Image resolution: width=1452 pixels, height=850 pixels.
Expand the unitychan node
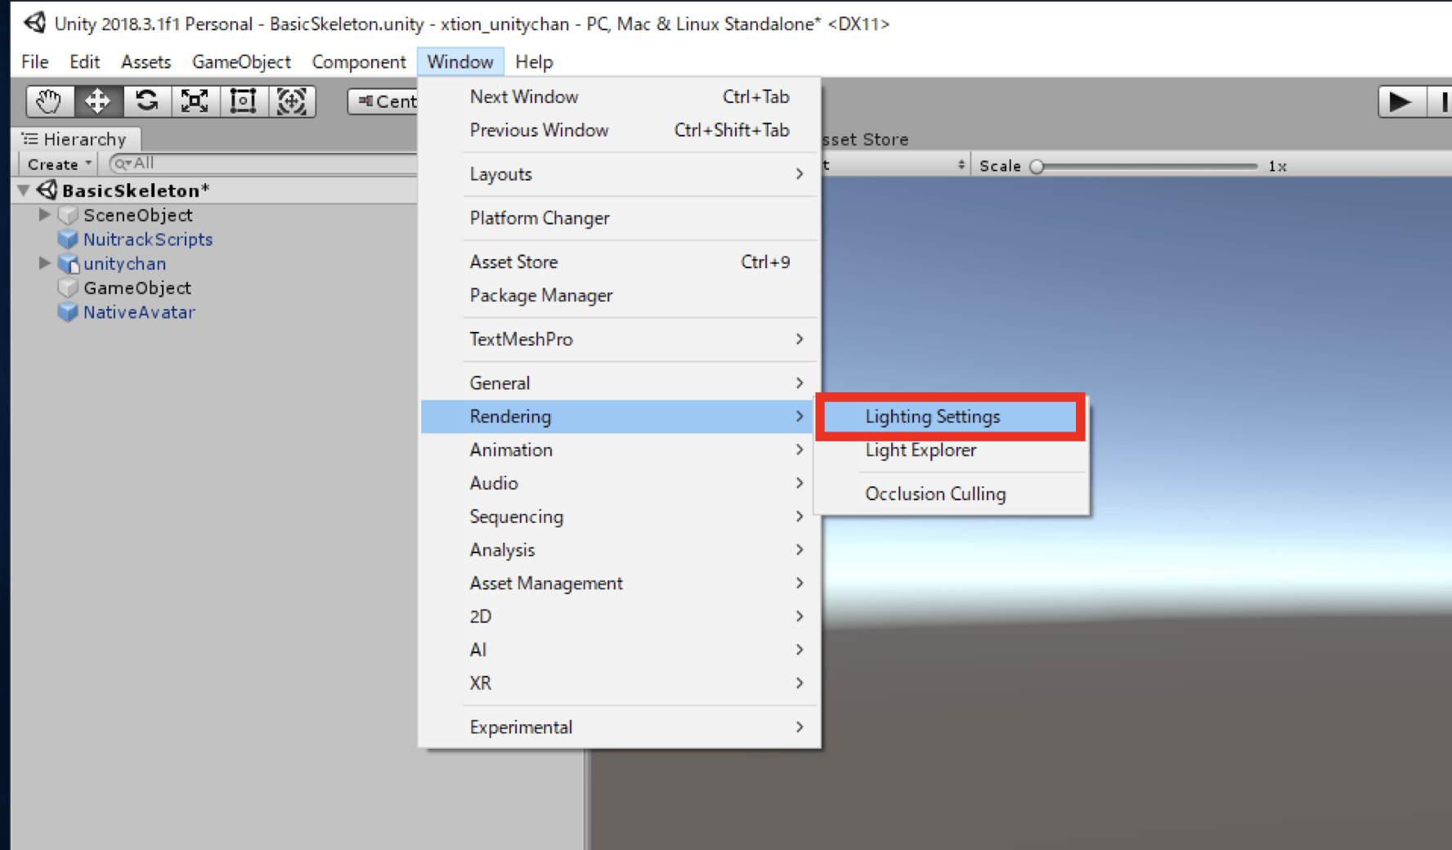coord(45,263)
